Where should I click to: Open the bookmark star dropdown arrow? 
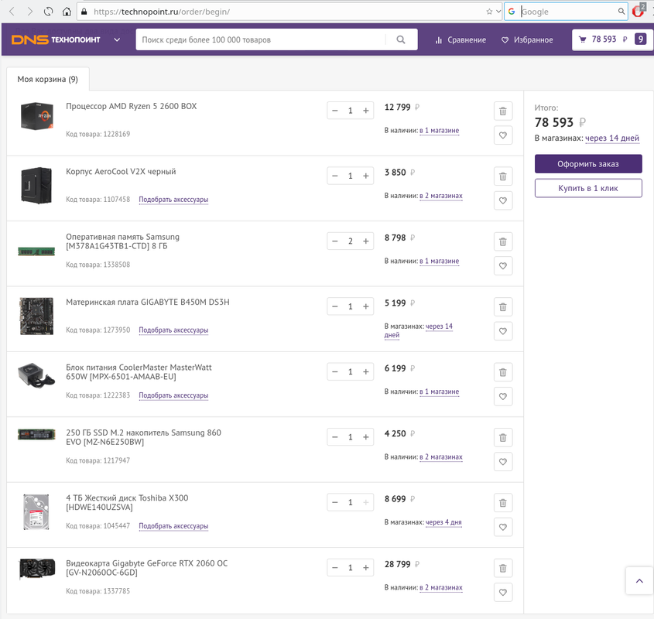point(498,12)
